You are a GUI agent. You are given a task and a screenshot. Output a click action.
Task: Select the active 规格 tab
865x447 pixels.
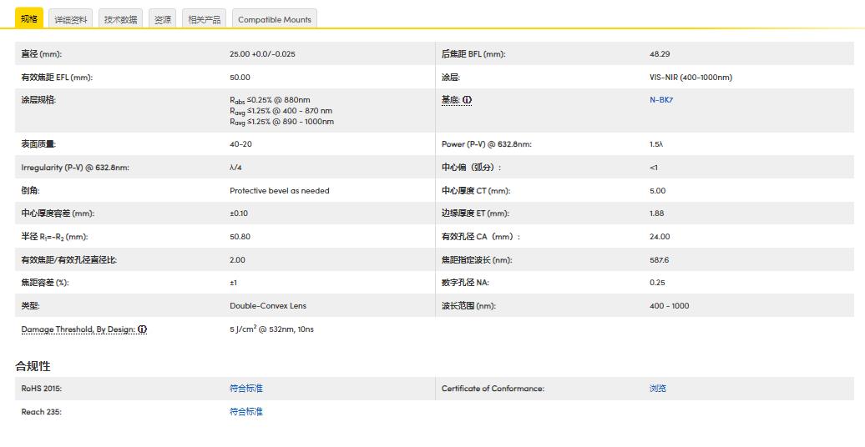click(29, 18)
